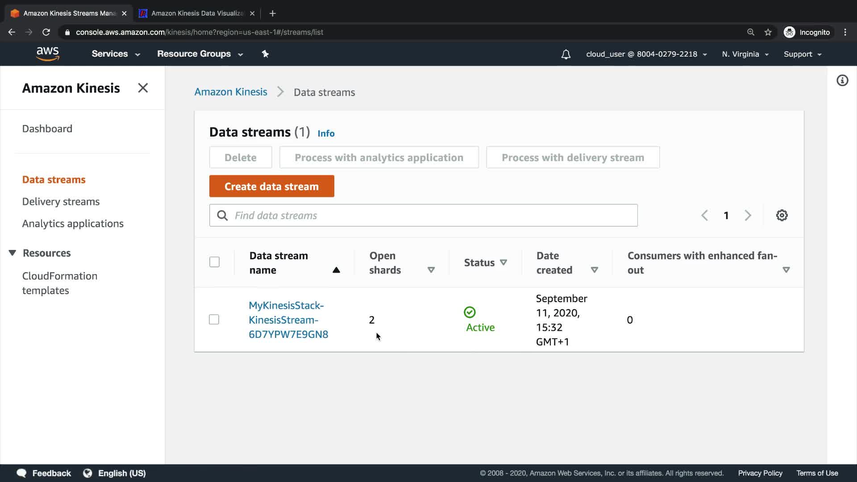This screenshot has height=482, width=857.
Task: Click the Find data streams search field
Action: tap(428, 216)
